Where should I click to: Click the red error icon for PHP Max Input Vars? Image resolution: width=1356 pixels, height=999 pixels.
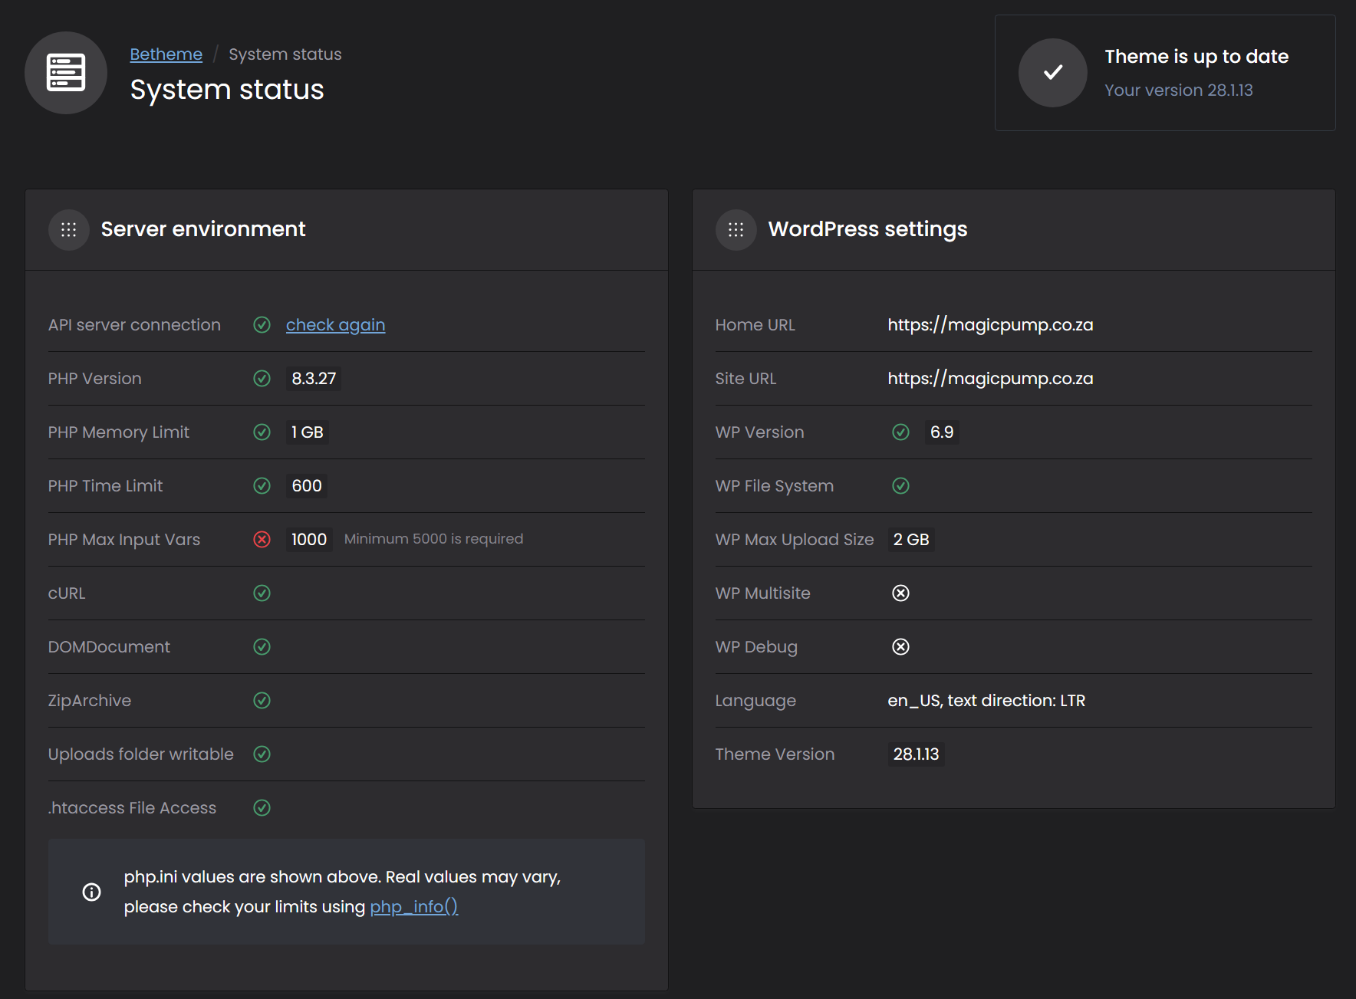[x=262, y=540]
